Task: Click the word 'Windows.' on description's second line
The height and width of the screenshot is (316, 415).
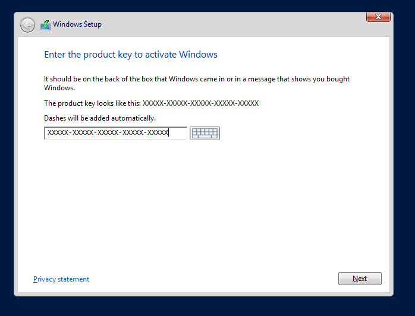Action: click(59, 88)
